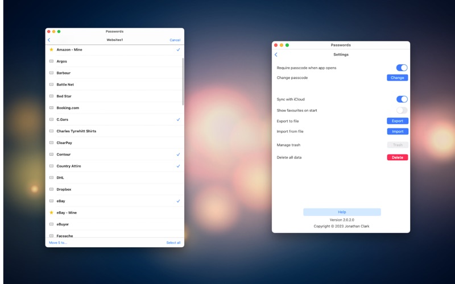
Task: Click the Websites1 list scrollbar
Action: coord(183,82)
